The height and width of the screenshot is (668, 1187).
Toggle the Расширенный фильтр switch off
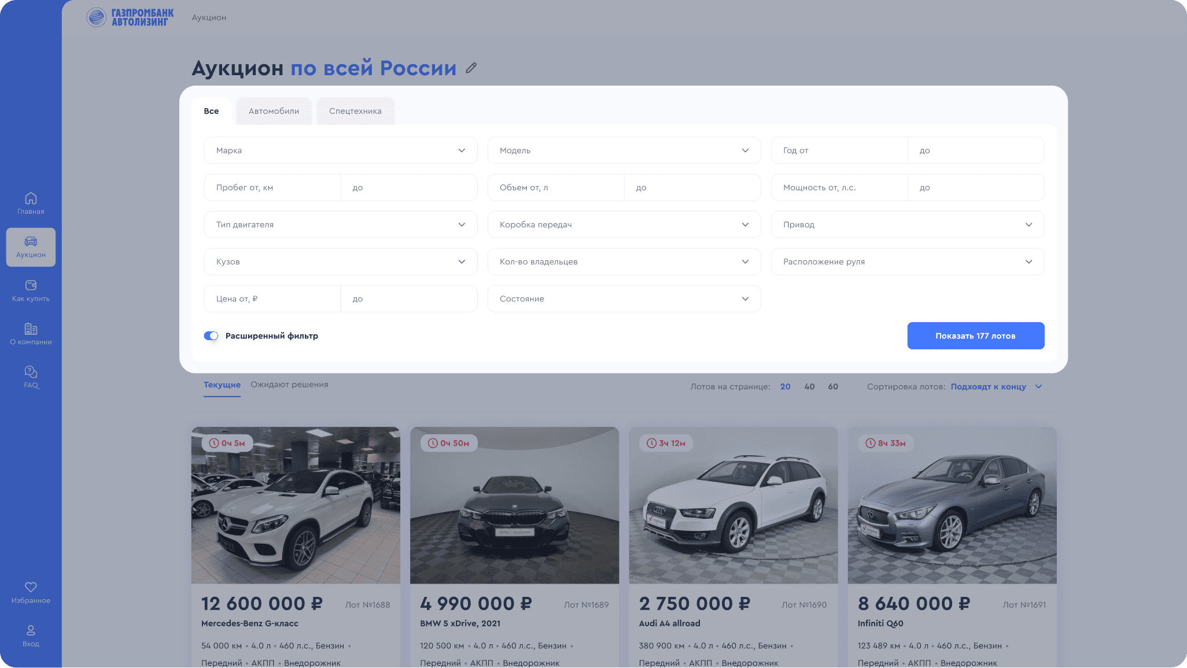coord(211,336)
